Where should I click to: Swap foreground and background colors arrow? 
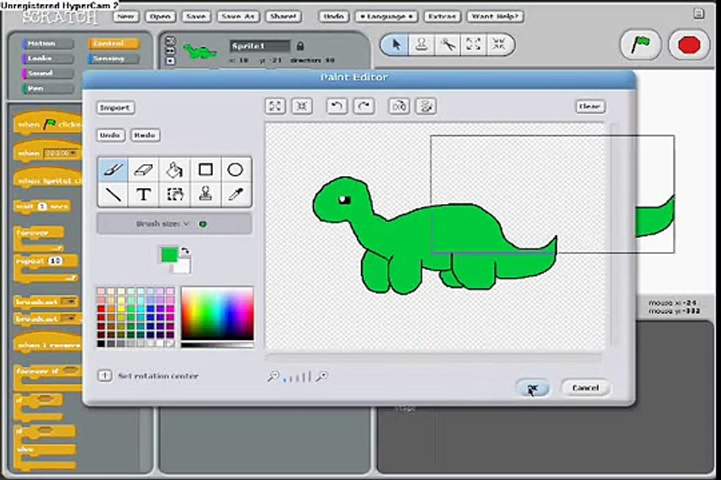coord(186,251)
